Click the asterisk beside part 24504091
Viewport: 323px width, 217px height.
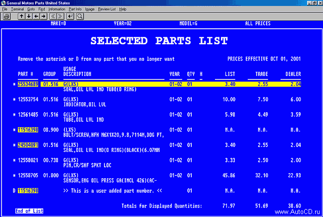(x=14, y=145)
